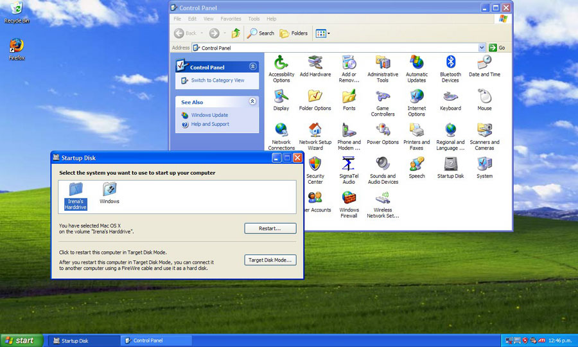Viewport: 578px width, 347px height.
Task: Open SigmaTel Audio icon
Action: pyautogui.click(x=349, y=170)
